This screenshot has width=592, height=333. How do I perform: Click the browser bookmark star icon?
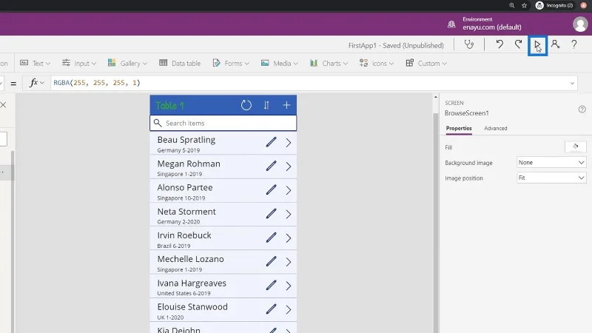click(x=524, y=5)
